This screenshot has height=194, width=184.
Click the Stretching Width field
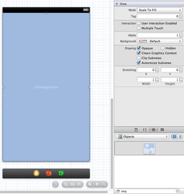pos(146,80)
